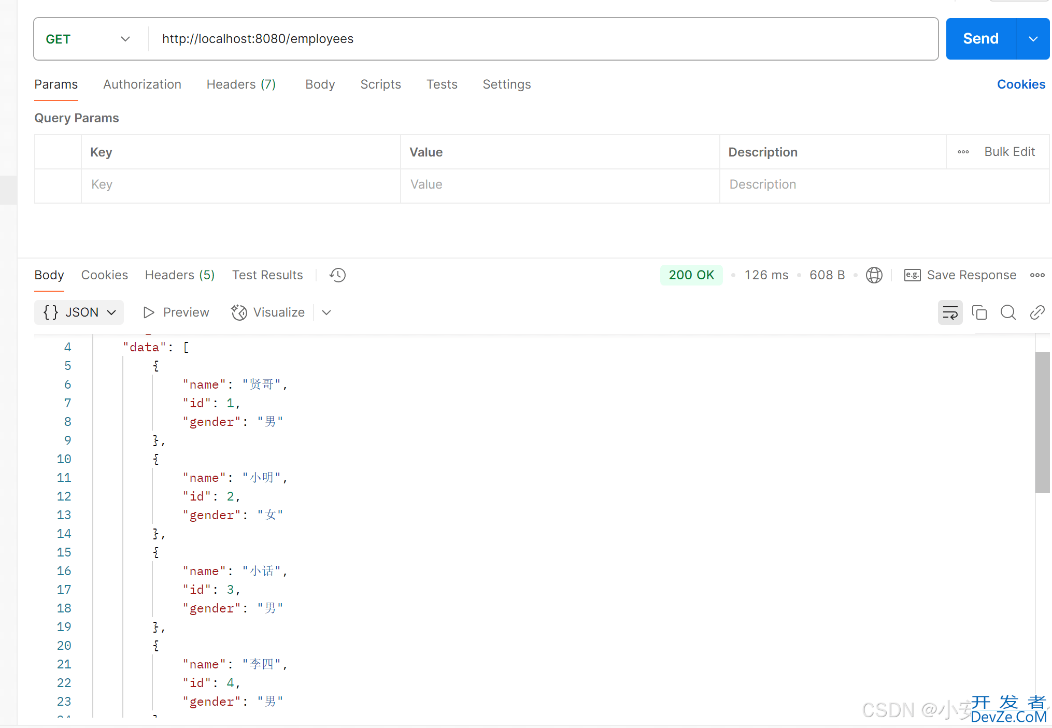Expand the Send button arrow options
Viewport: 1052px width, 728px height.
1033,39
